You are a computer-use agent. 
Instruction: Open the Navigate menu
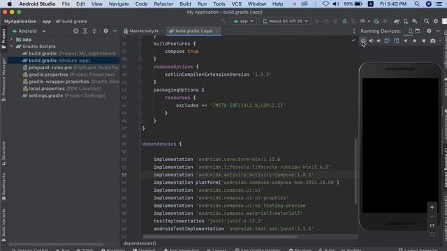pos(119,4)
